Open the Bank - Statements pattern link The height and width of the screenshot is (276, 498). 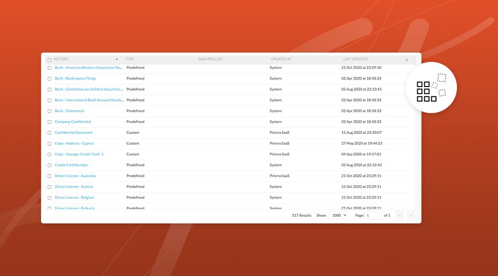point(70,111)
